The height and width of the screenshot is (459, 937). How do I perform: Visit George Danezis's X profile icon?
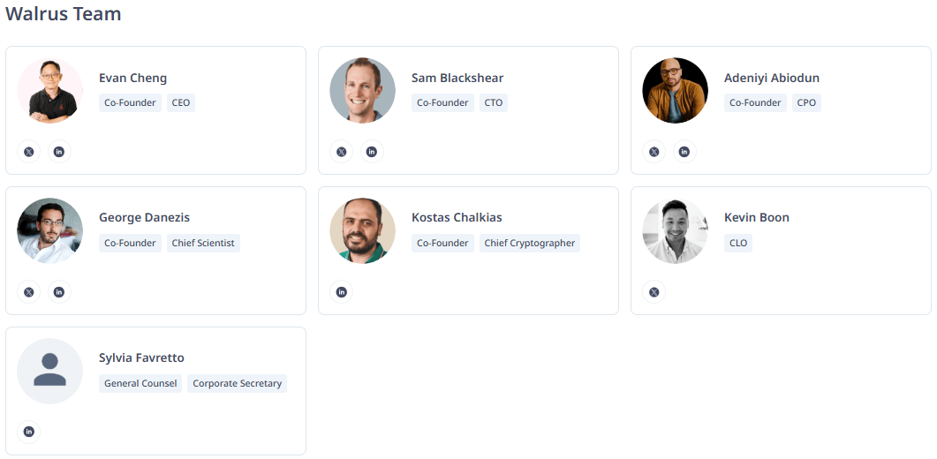(29, 292)
